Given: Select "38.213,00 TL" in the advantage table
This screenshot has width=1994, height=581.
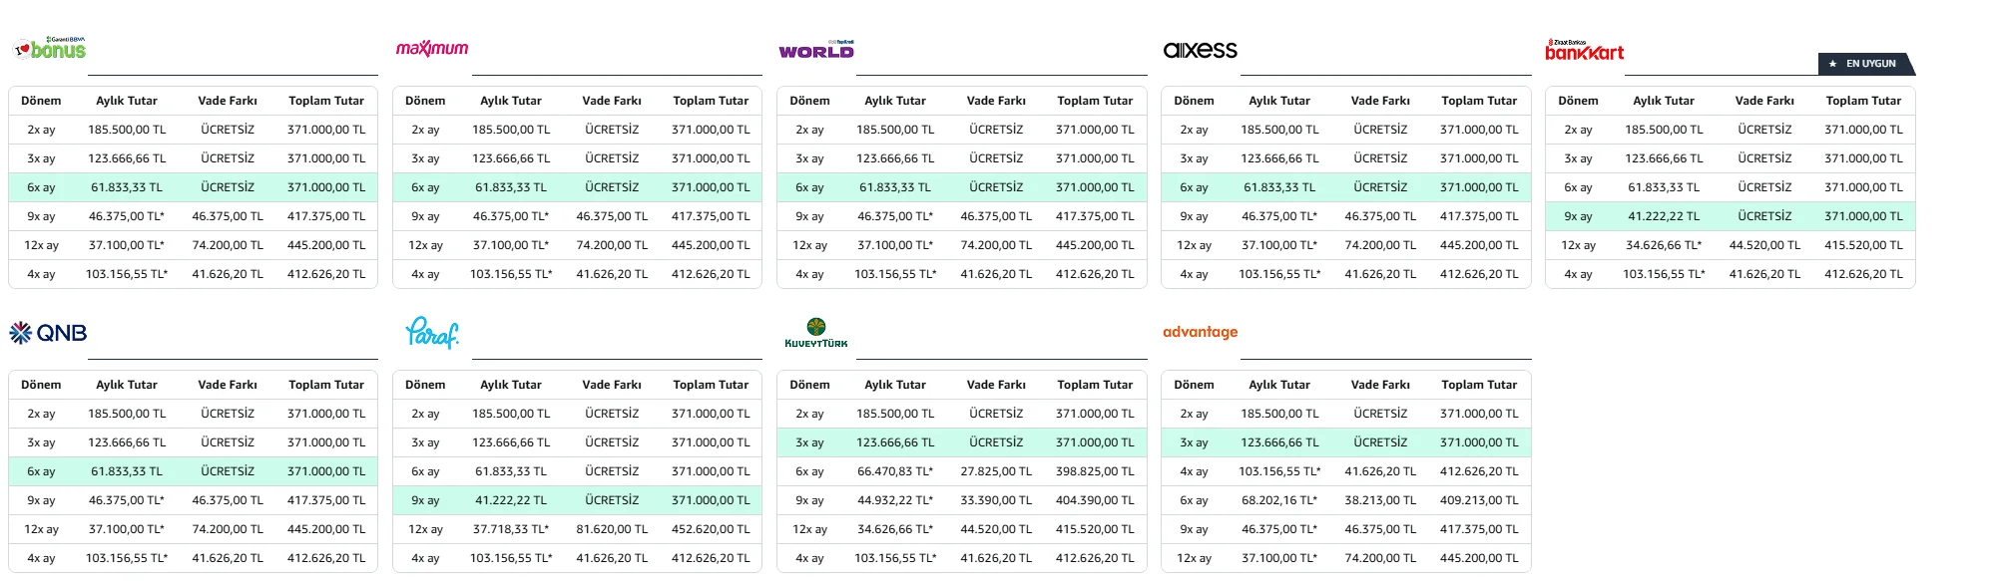Looking at the screenshot, I should pyautogui.click(x=1380, y=500).
